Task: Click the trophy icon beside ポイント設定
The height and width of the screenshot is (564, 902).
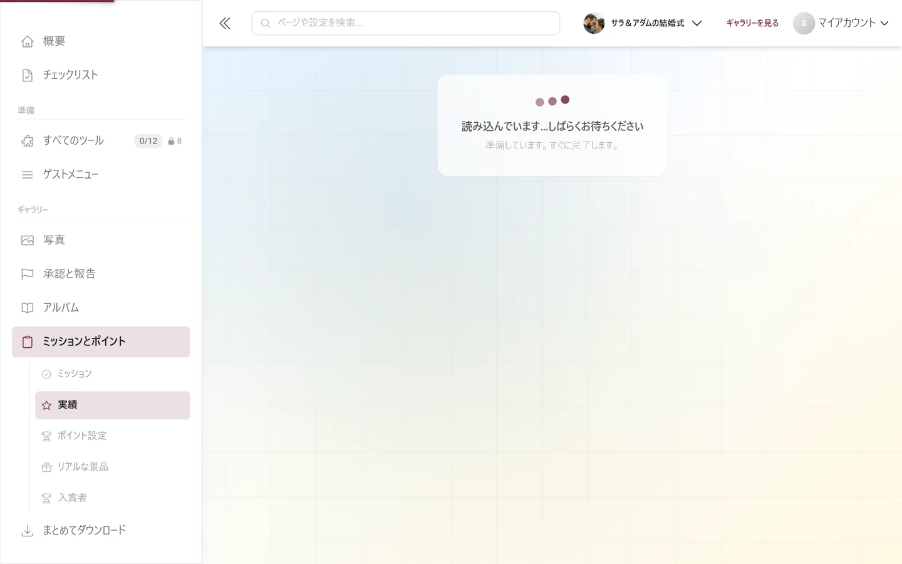Action: tap(46, 436)
